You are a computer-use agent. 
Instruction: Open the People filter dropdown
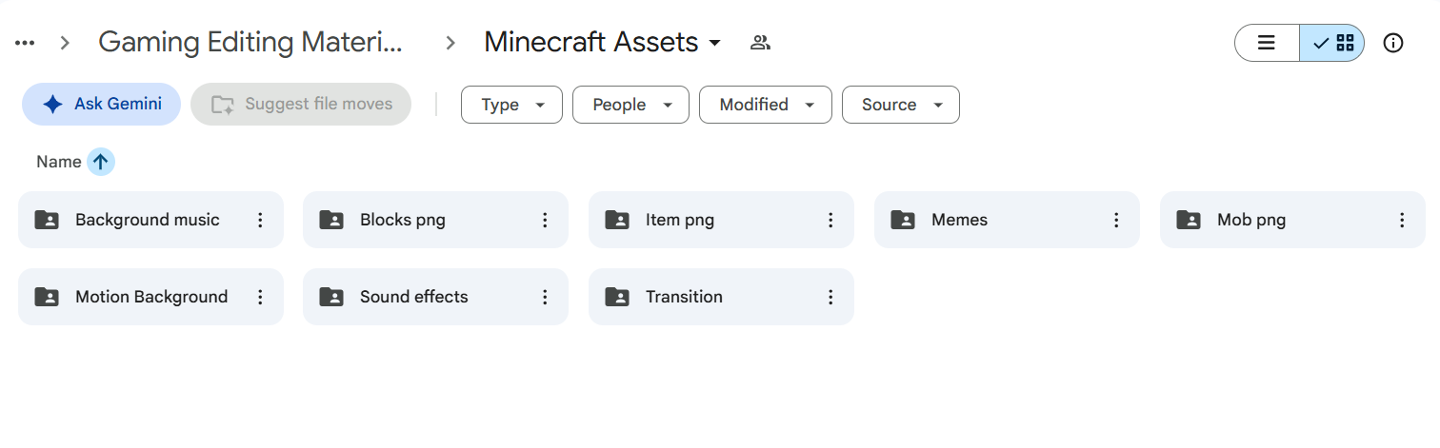(630, 105)
